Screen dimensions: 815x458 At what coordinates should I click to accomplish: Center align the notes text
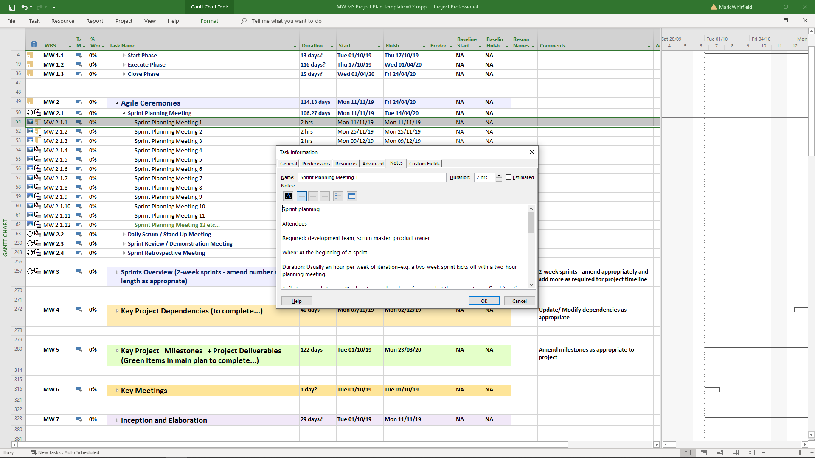[313, 196]
